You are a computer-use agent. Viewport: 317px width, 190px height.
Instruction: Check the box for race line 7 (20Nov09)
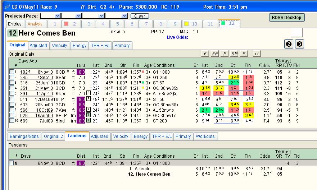pos(12,104)
